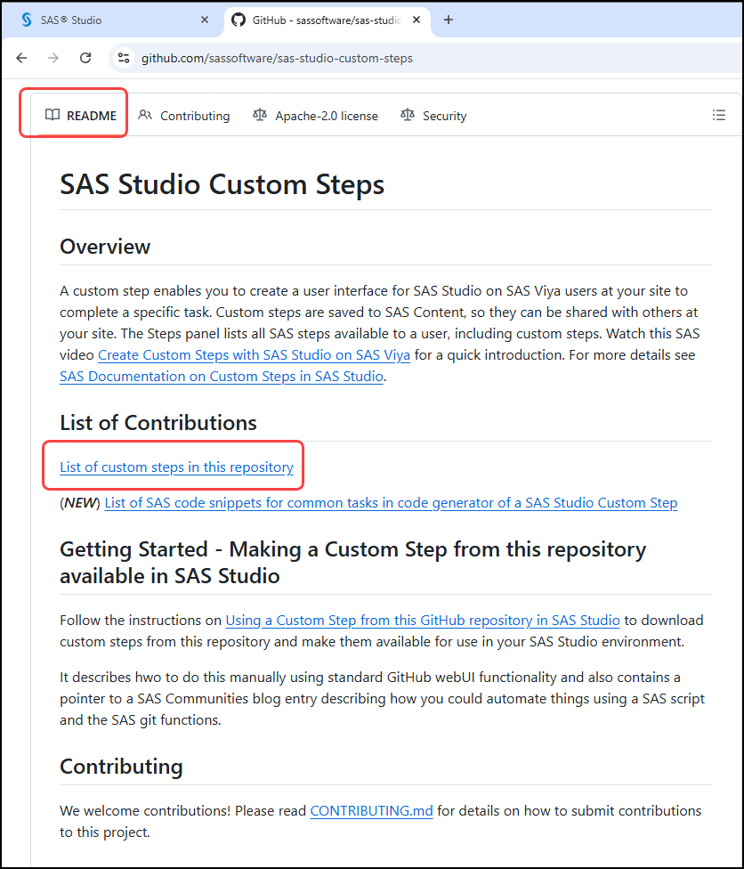The height and width of the screenshot is (869, 744).
Task: Open List of custom steps in this repository
Action: [177, 467]
